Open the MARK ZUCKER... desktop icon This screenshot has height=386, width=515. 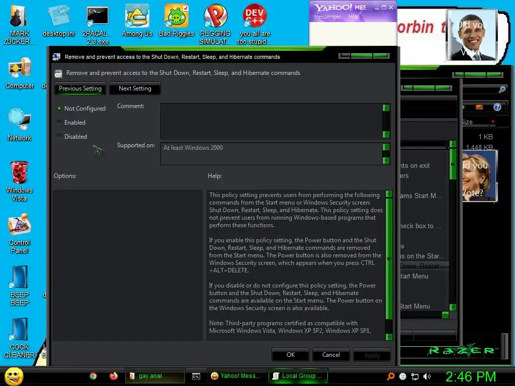pos(20,25)
